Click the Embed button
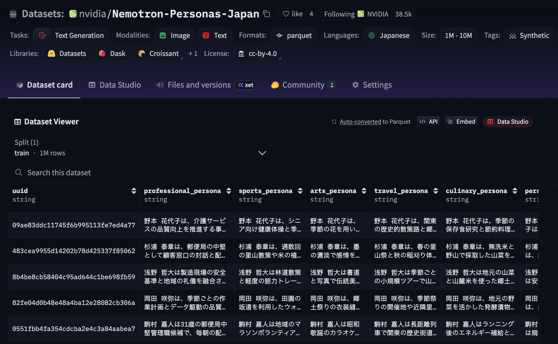Screen dimensions: 558x344 click(461, 122)
